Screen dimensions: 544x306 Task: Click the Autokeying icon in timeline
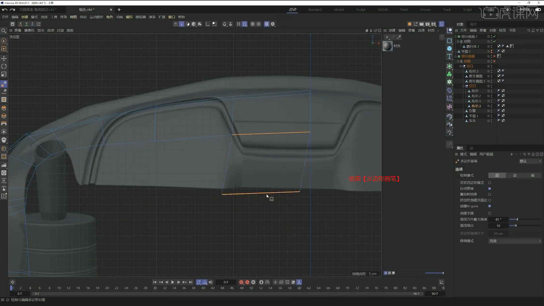[x=247, y=282]
